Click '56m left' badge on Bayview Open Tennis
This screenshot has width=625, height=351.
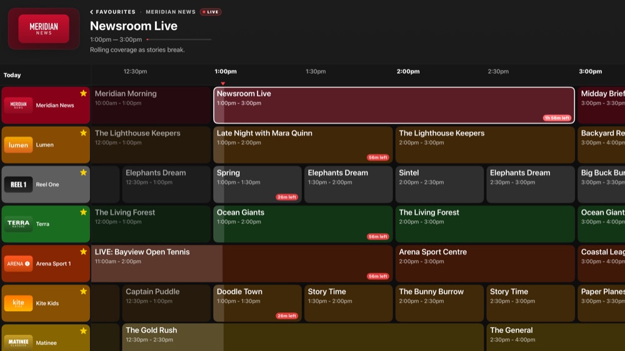(x=378, y=276)
